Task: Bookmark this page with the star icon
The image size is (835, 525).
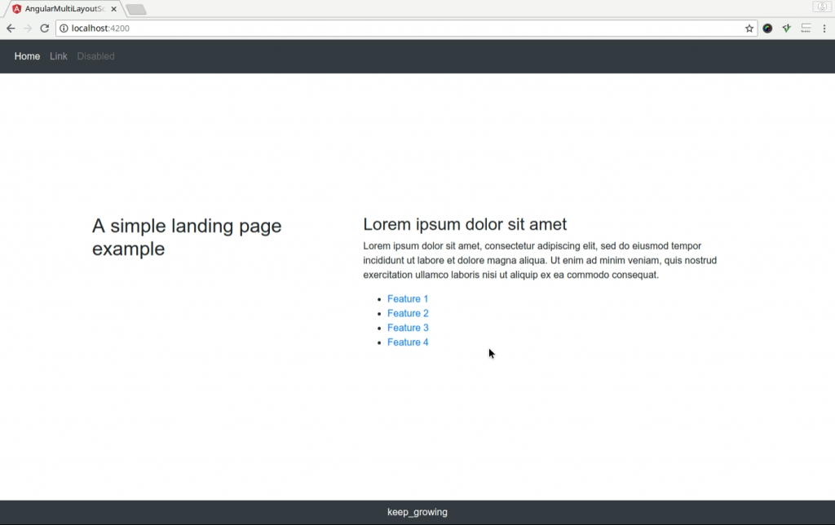Action: click(x=749, y=29)
